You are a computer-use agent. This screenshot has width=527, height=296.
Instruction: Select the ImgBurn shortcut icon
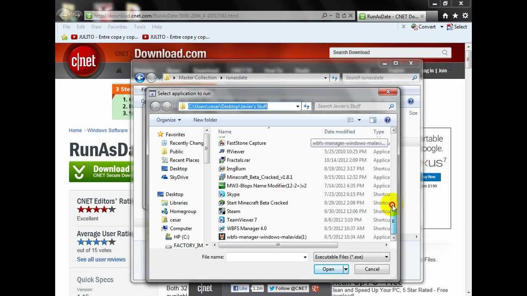pyautogui.click(x=222, y=169)
